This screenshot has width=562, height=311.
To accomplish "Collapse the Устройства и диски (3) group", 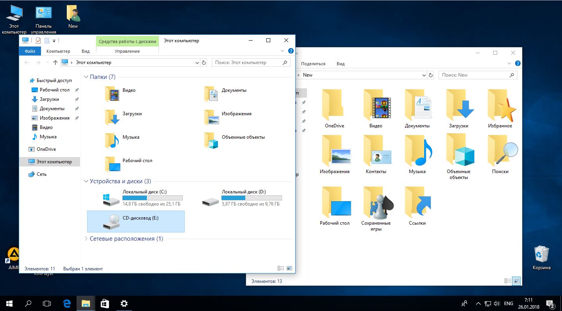I will [x=86, y=181].
